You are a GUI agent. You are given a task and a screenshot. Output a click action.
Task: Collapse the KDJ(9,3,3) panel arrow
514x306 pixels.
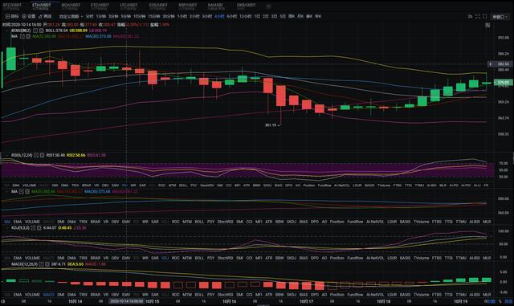[x=7, y=227]
